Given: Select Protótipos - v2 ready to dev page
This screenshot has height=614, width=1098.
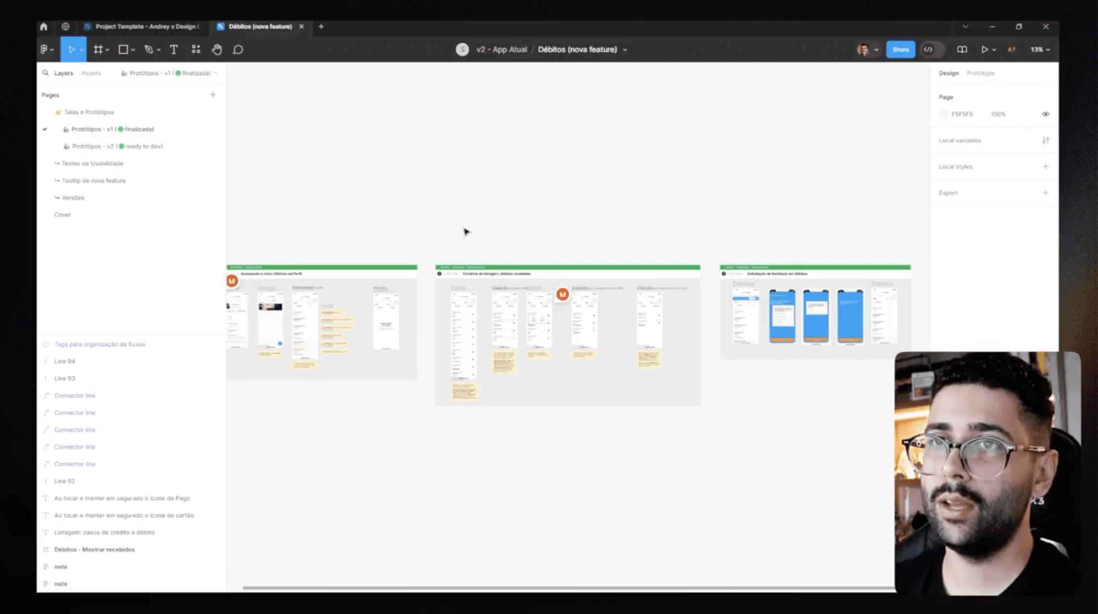Looking at the screenshot, I should coord(117,146).
